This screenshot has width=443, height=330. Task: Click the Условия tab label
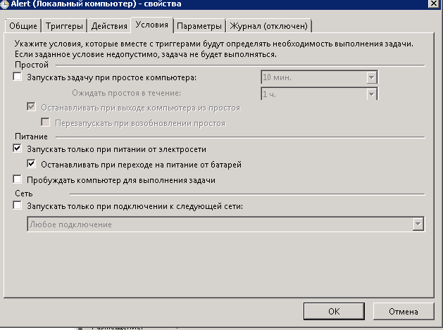click(151, 25)
